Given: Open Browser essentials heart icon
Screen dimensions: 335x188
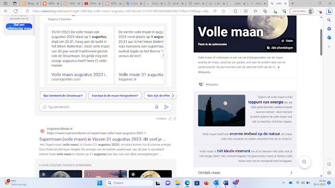Looking at the screenshot, I should coord(284,11).
